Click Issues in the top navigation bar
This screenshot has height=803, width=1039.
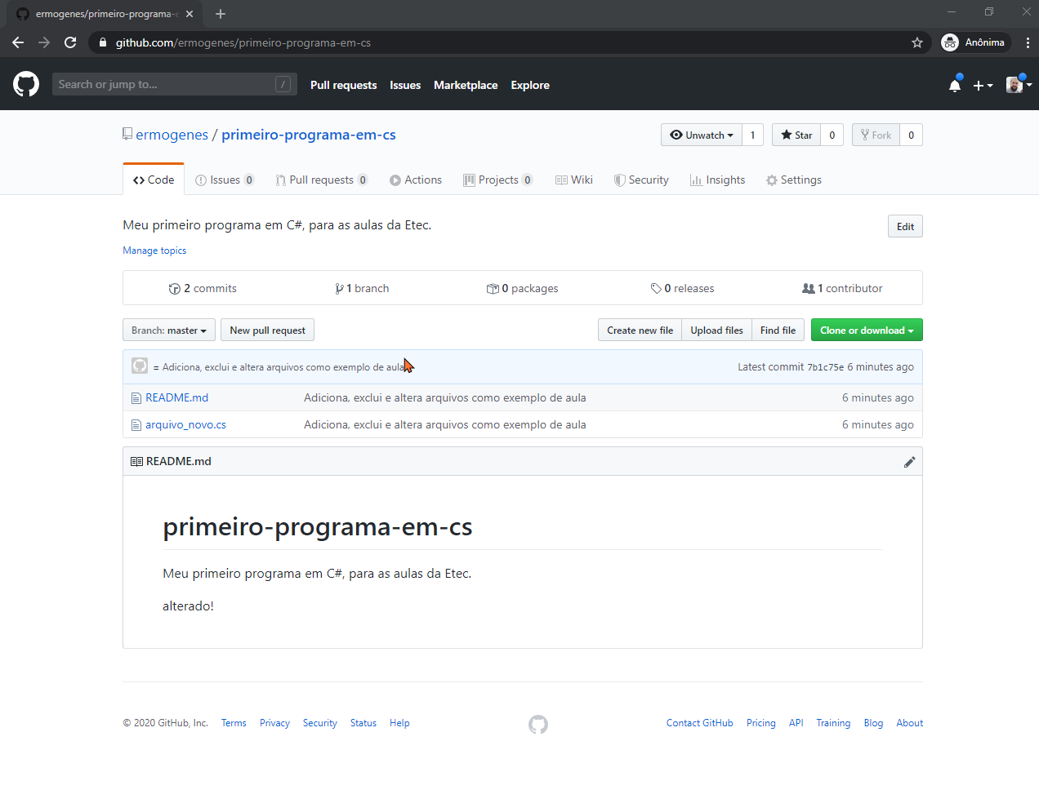tap(405, 85)
